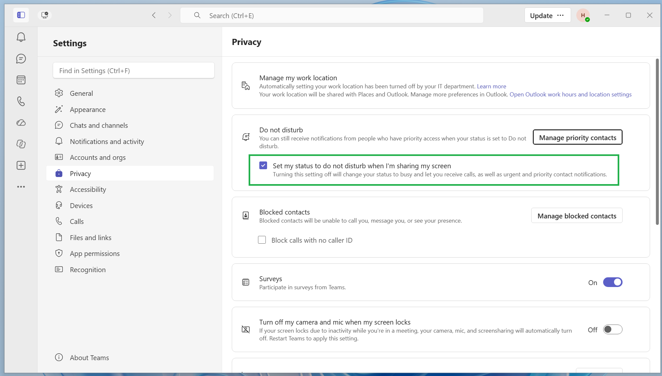Go back using the left arrow
The width and height of the screenshot is (662, 376).
coord(154,15)
